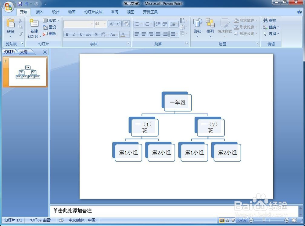The width and height of the screenshot is (305, 226).
Task: Click the Format Painter brush icon
Action: tap(20, 34)
